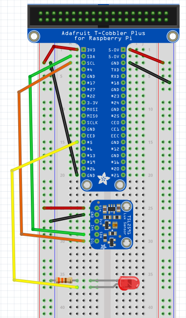The height and width of the screenshot is (318, 186).
Task: Click the 3V3 pin on the T-Cobbler
Action: pyautogui.click(x=84, y=50)
